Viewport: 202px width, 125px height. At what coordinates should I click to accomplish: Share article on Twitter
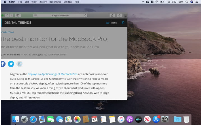(11, 64)
